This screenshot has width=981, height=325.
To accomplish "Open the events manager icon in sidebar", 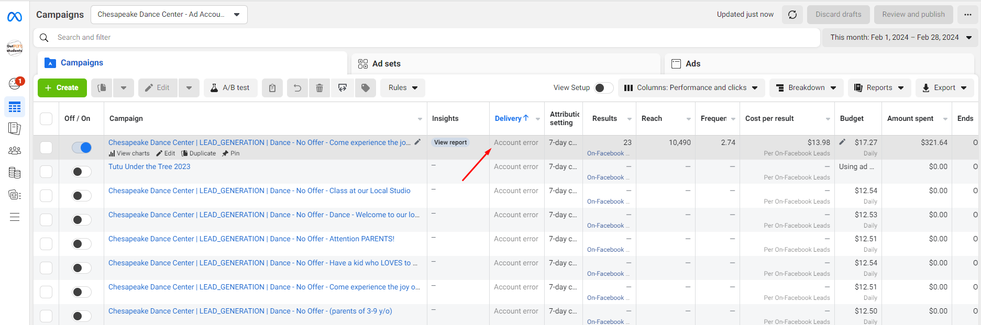I will [x=15, y=195].
